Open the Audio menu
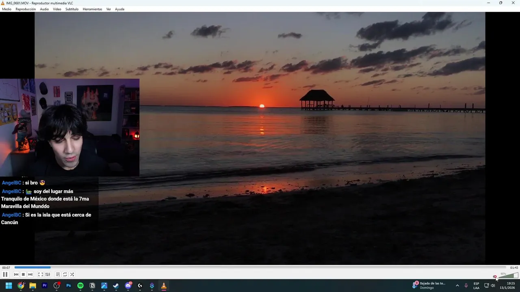Image resolution: width=520 pixels, height=292 pixels. click(x=44, y=9)
